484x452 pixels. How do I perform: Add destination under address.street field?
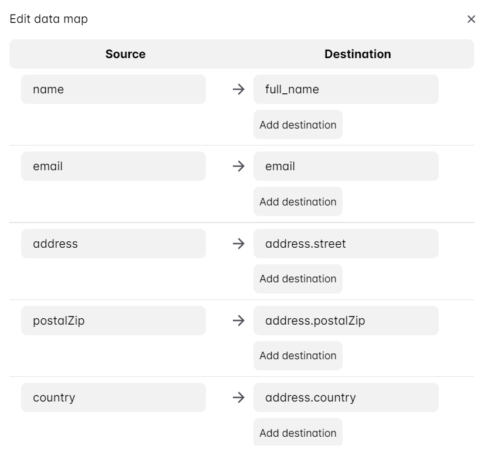tap(297, 278)
